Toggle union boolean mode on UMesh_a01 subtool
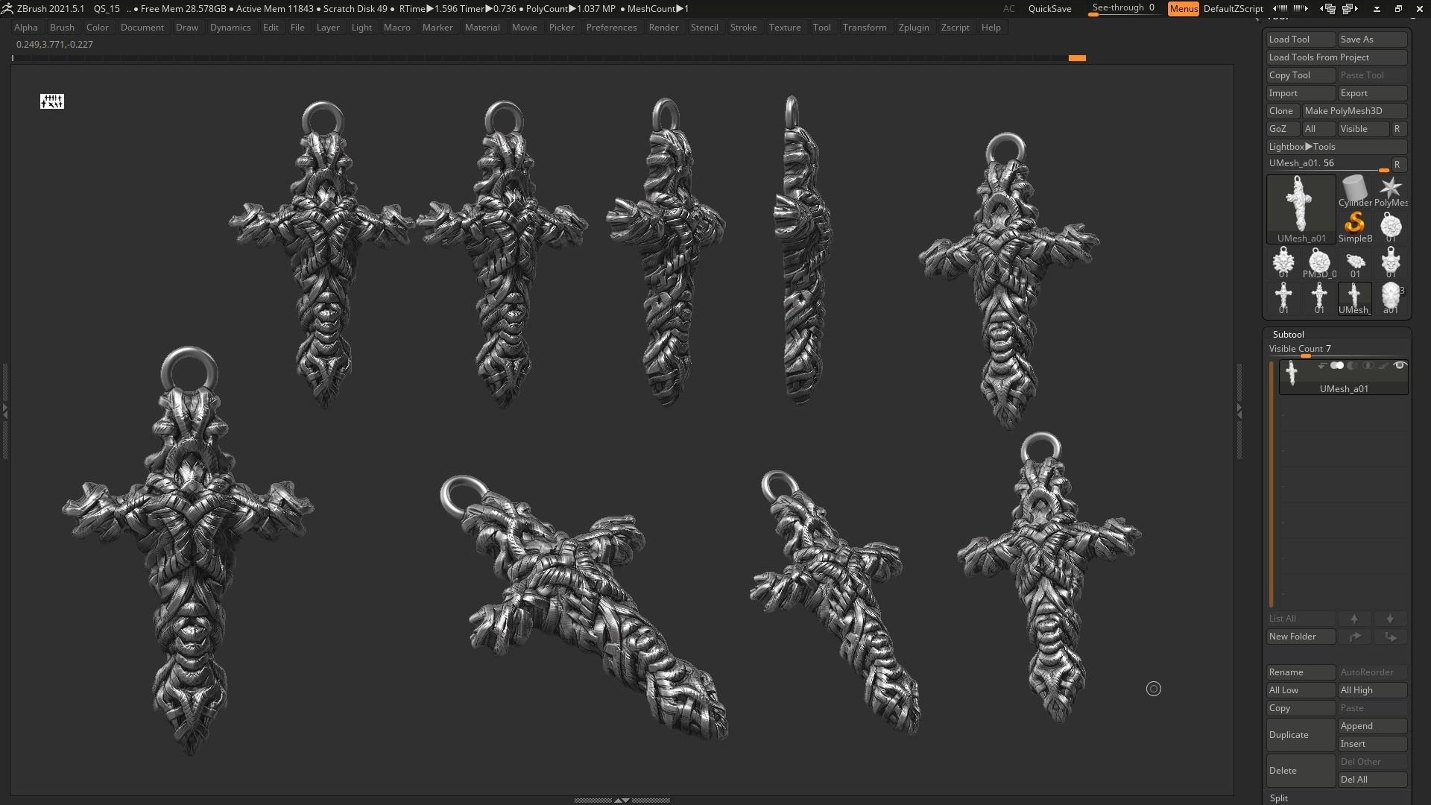Image resolution: width=1431 pixels, height=805 pixels. click(x=1336, y=366)
